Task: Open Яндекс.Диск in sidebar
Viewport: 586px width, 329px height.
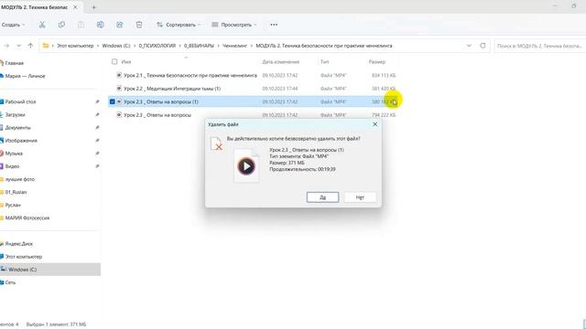Action: (x=18, y=244)
